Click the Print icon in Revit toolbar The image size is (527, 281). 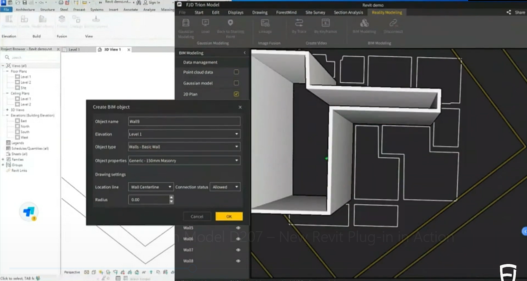(x=61, y=2)
